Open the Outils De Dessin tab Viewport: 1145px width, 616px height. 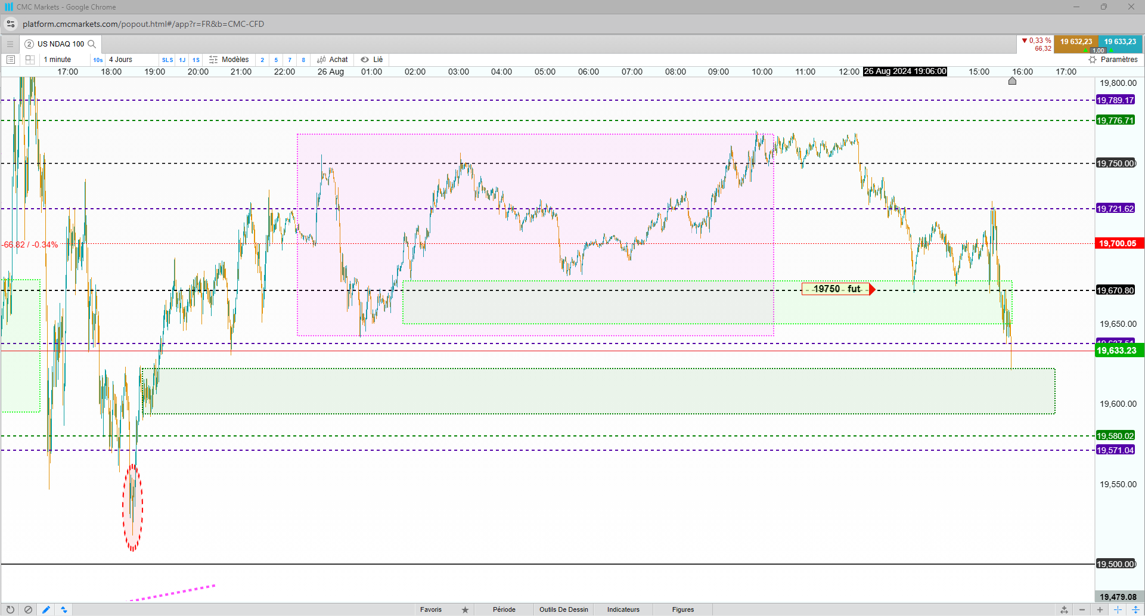564,609
